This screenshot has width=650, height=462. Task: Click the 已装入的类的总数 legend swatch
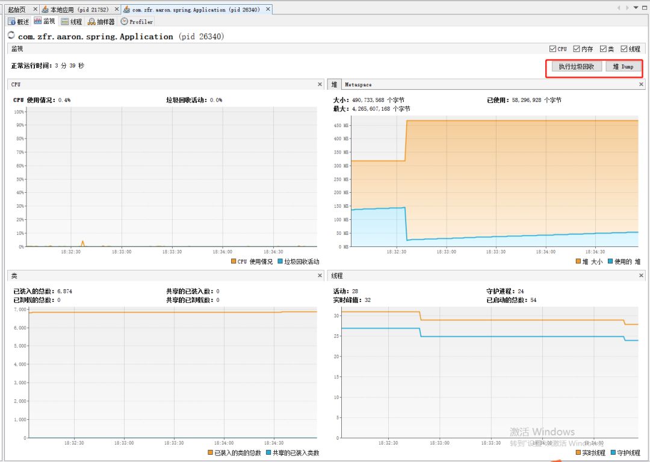(x=210, y=452)
